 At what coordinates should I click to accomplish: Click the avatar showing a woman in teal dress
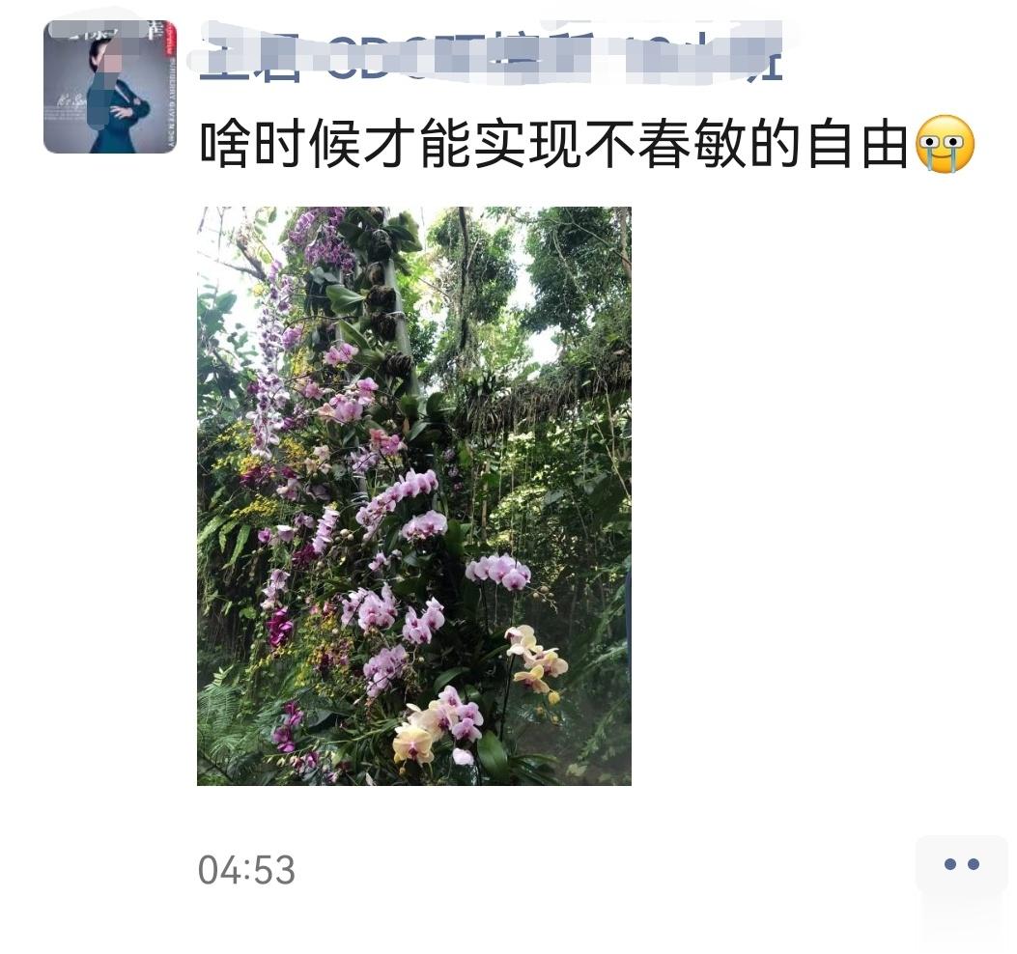(x=110, y=87)
